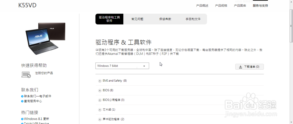This screenshot has height=124, width=293.
Task: Switch to the 手册和文件 tab
Action: (x=193, y=19)
